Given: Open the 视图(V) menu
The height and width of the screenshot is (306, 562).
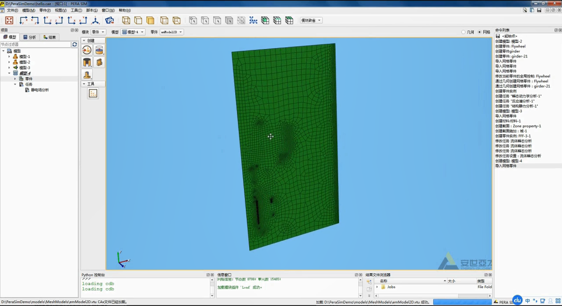Looking at the screenshot, I should (x=60, y=10).
